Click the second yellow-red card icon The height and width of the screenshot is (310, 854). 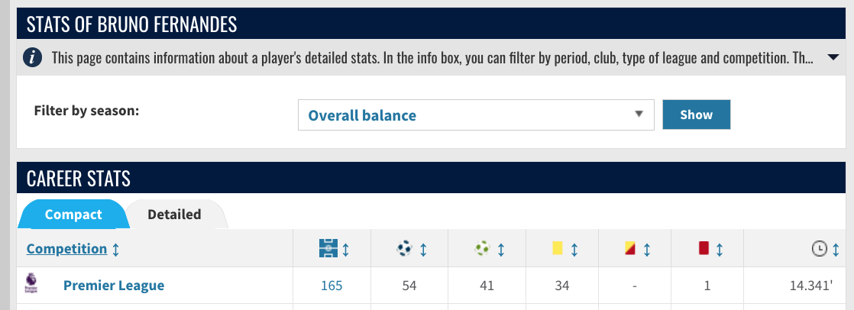point(629,248)
